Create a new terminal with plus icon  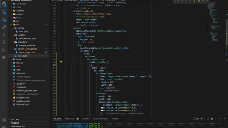tap(202, 119)
